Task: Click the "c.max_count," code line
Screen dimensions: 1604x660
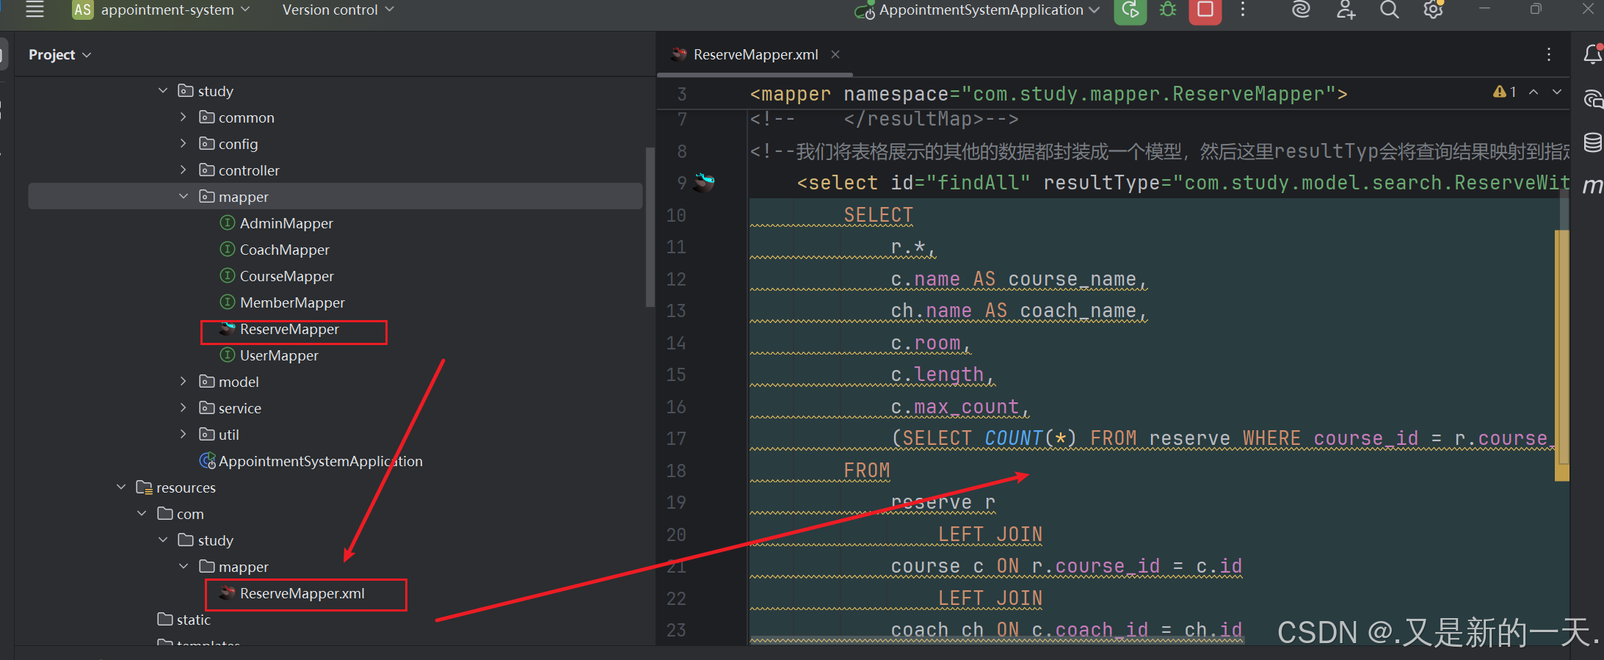Action: point(959,407)
